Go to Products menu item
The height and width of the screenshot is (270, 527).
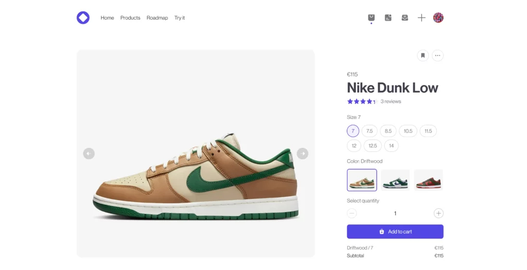point(130,18)
